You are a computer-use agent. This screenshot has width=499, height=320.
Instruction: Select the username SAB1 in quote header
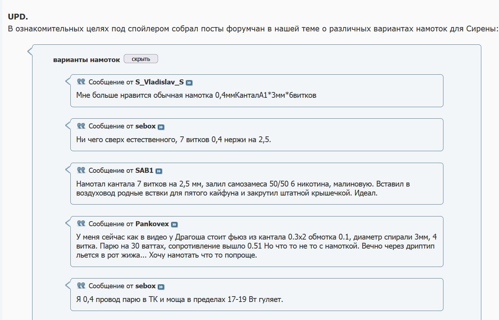pos(144,170)
